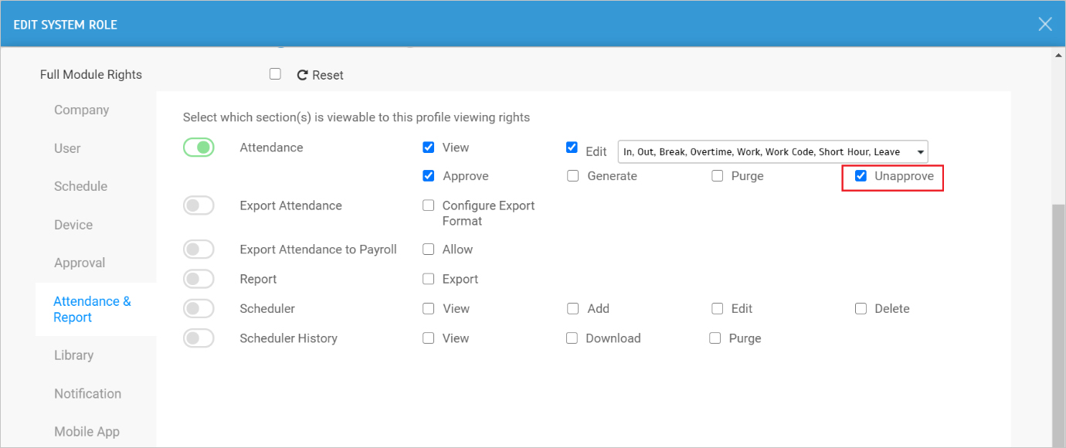Tick Configure Export Format checkbox
Screen dimensions: 1066x448
coord(428,205)
